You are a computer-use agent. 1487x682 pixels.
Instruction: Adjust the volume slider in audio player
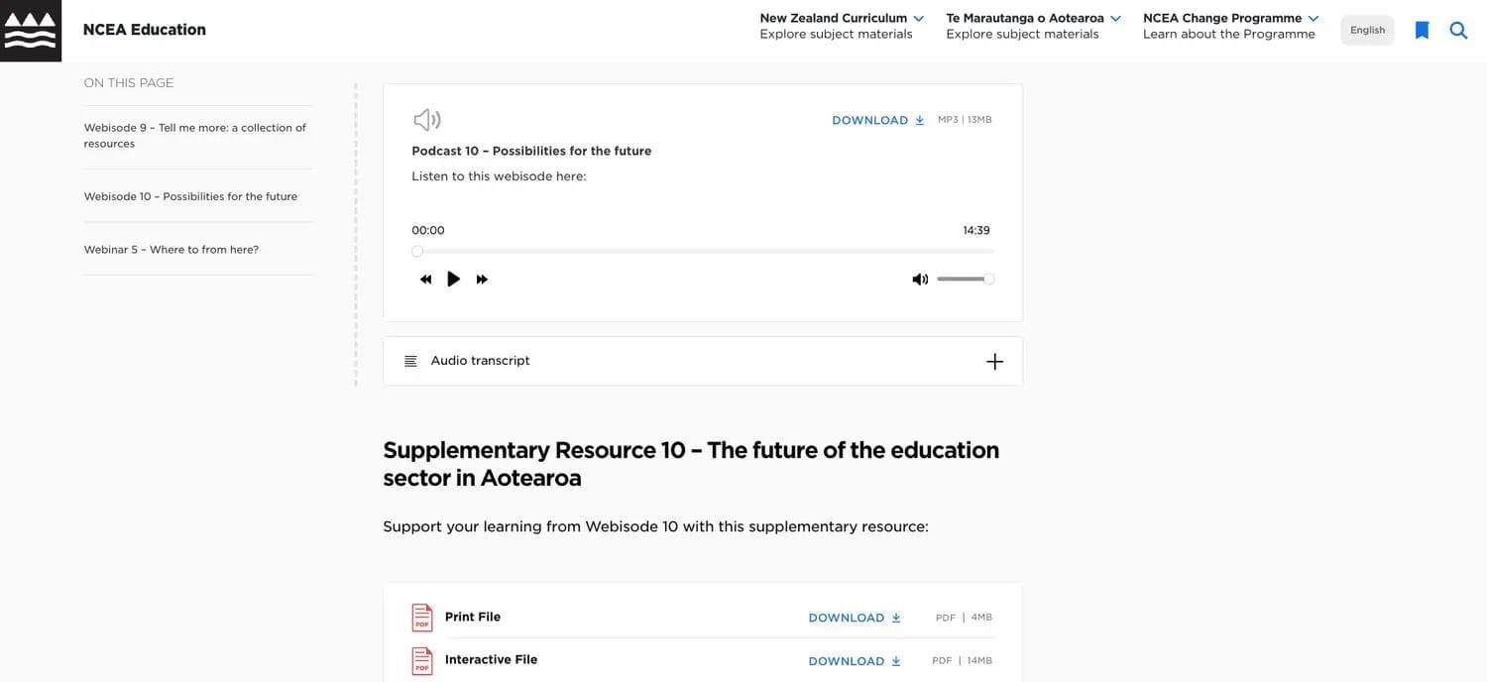[964, 280]
